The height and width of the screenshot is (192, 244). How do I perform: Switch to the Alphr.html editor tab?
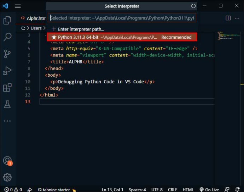34,18
